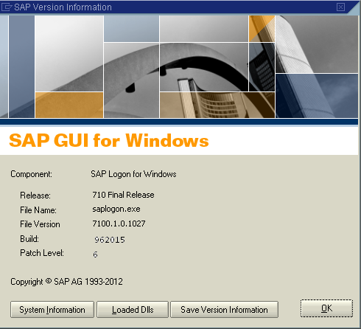361x329 pixels.
Task: Click the 'SAP Version Information' title text
Action: [x=63, y=7]
